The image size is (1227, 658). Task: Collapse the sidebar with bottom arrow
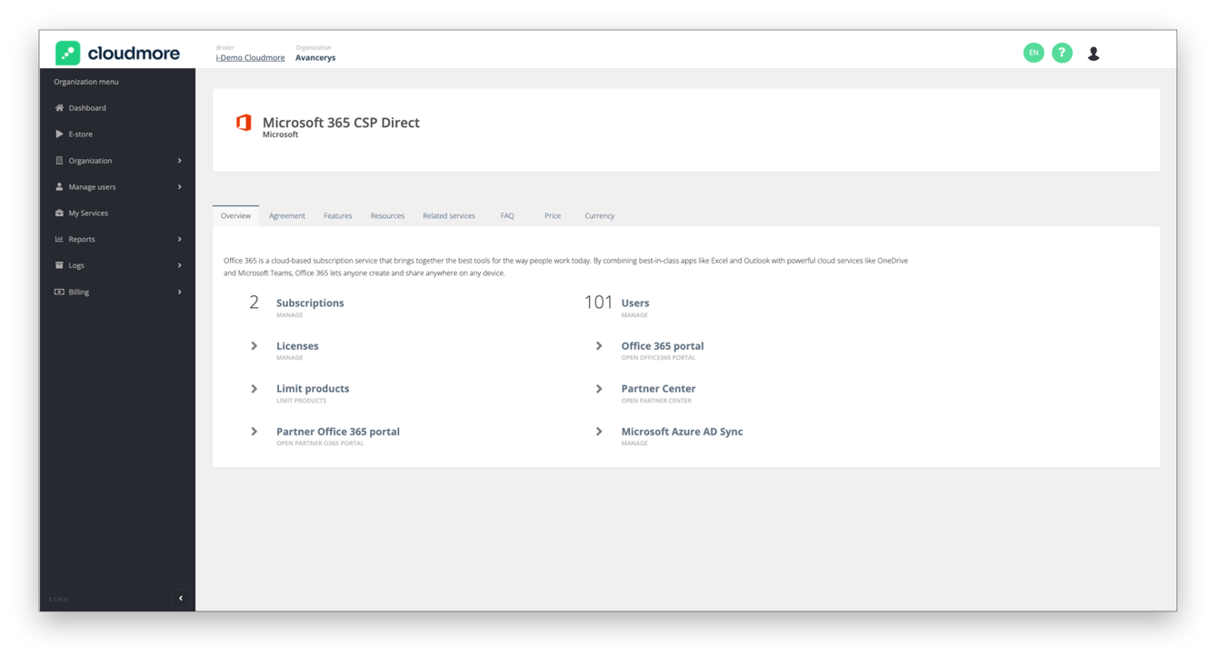pos(181,598)
